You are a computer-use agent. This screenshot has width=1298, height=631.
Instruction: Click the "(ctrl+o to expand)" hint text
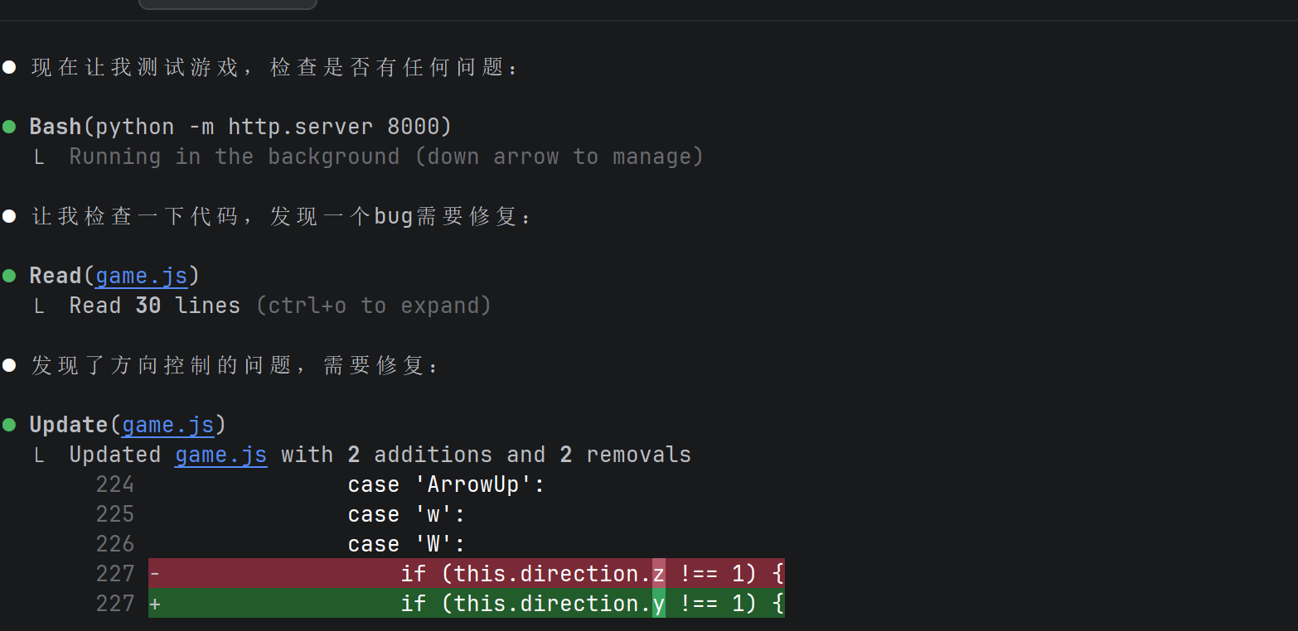373,306
